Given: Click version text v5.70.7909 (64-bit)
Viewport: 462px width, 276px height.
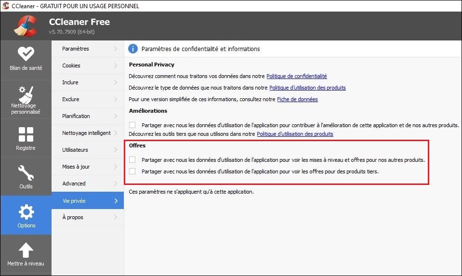Looking at the screenshot, I should 72,32.
